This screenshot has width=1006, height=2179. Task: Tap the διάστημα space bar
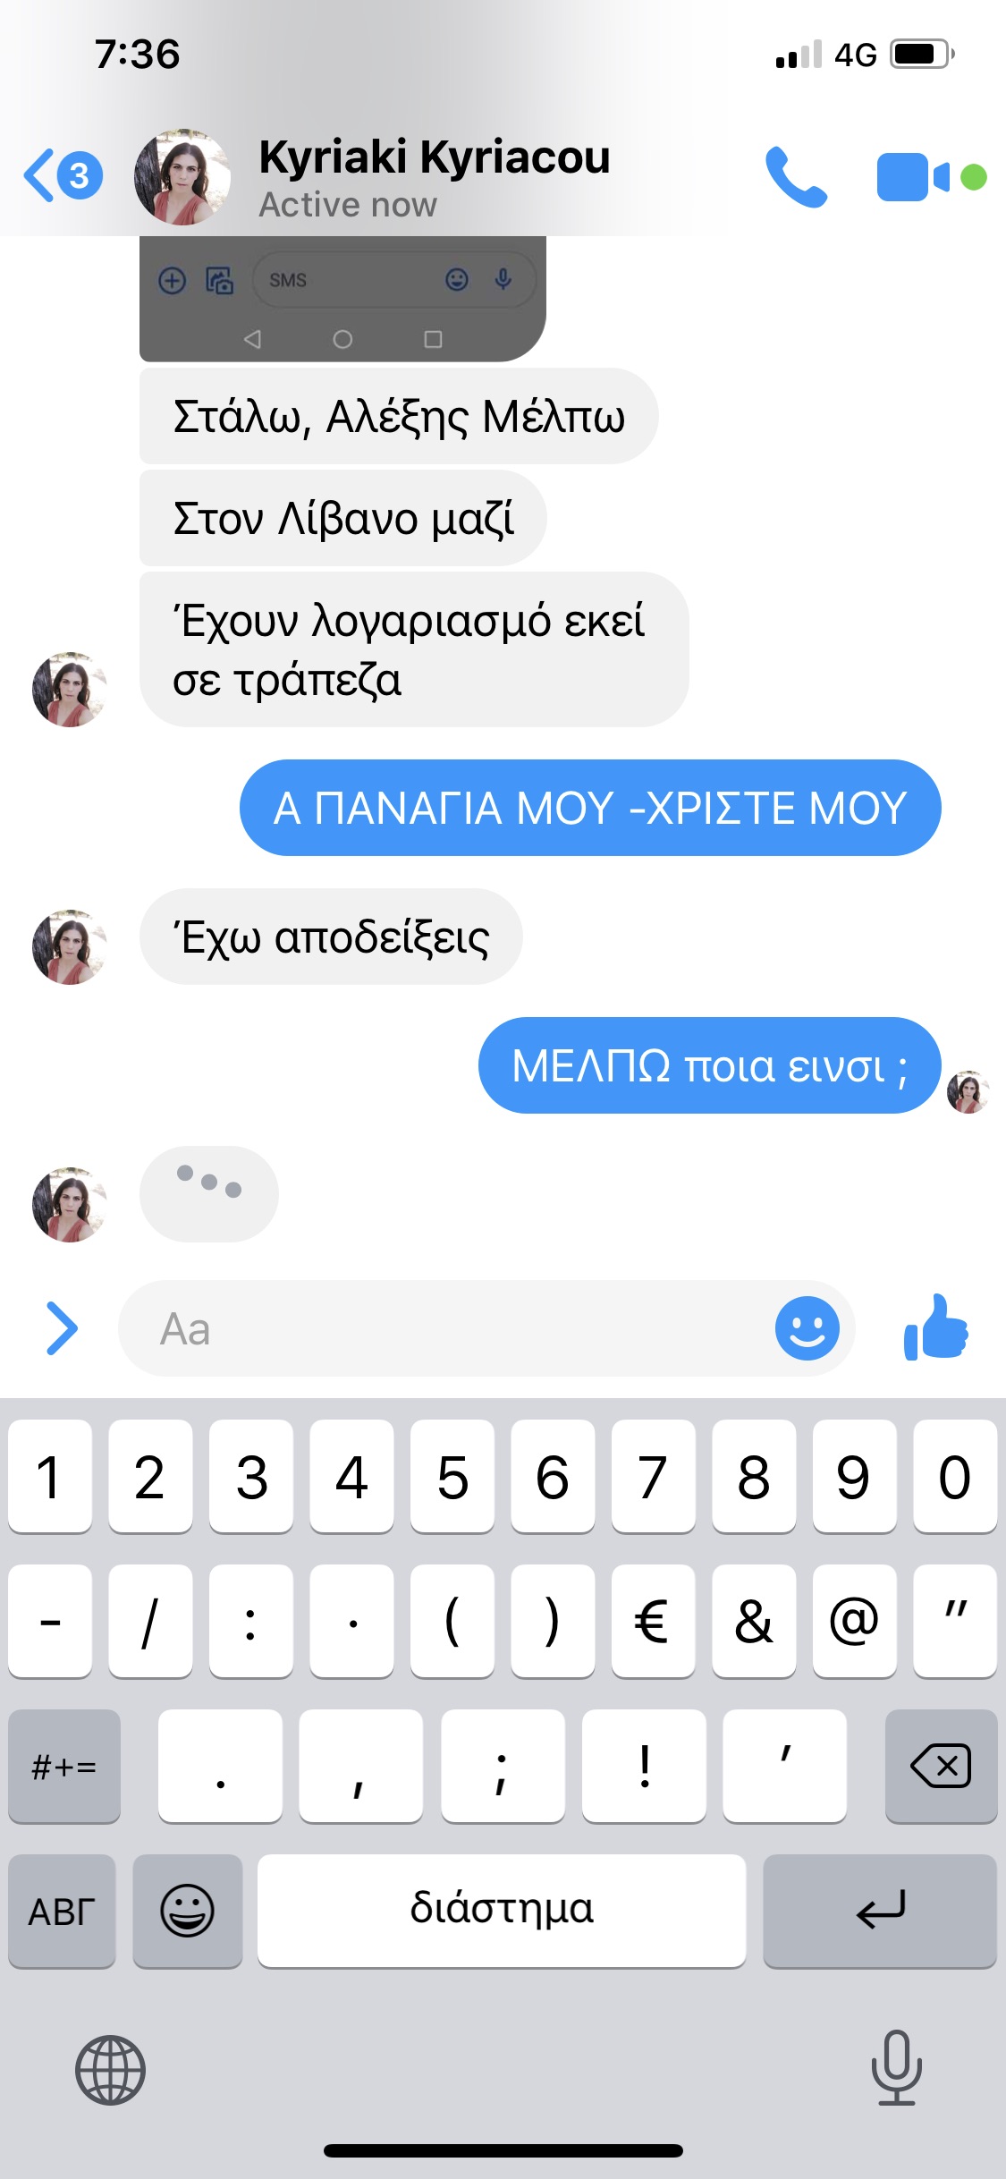click(x=502, y=1911)
